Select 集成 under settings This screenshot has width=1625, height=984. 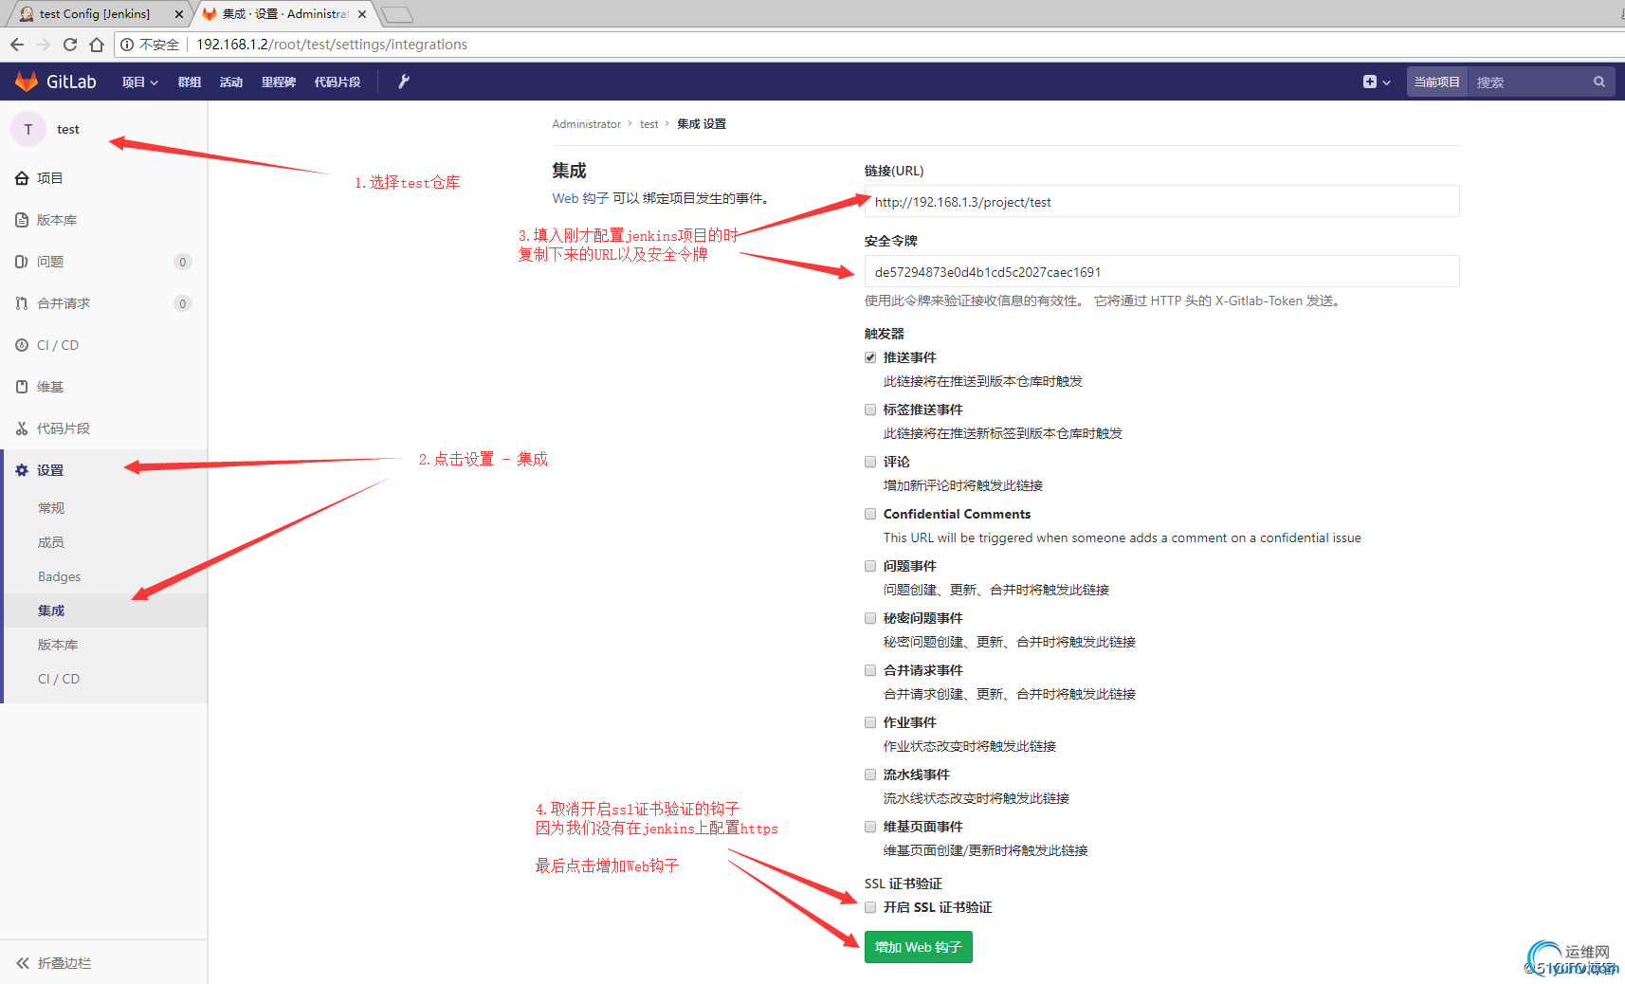pyautogui.click(x=51, y=610)
